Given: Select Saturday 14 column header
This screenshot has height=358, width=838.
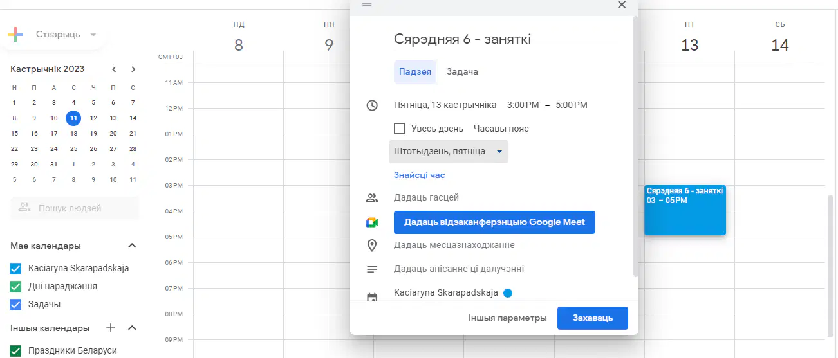Looking at the screenshot, I should tap(780, 38).
